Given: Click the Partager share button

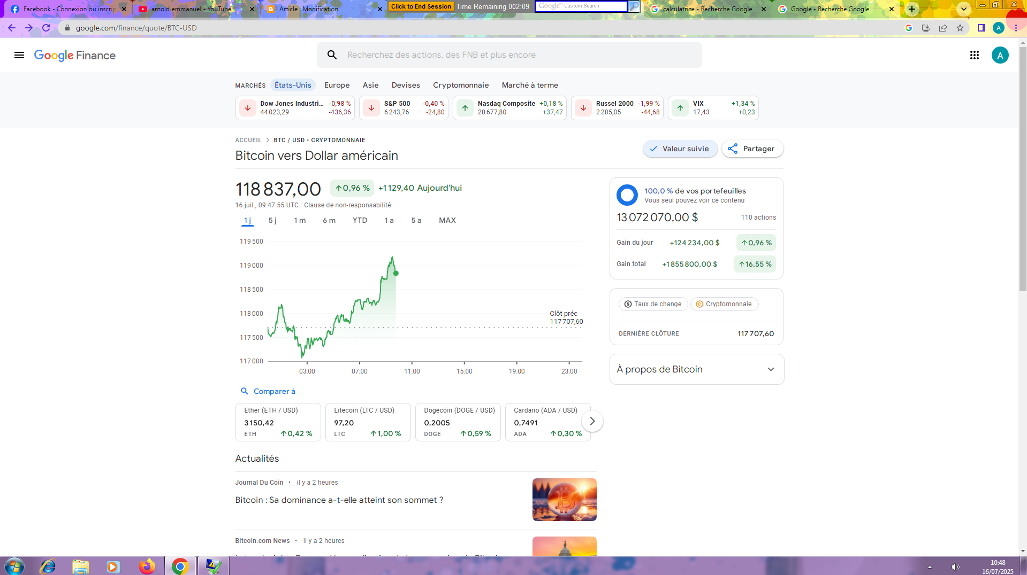Looking at the screenshot, I should click(752, 149).
